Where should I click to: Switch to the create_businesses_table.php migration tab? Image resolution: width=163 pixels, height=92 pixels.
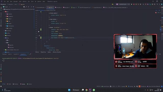pyautogui.click(x=115, y=7)
